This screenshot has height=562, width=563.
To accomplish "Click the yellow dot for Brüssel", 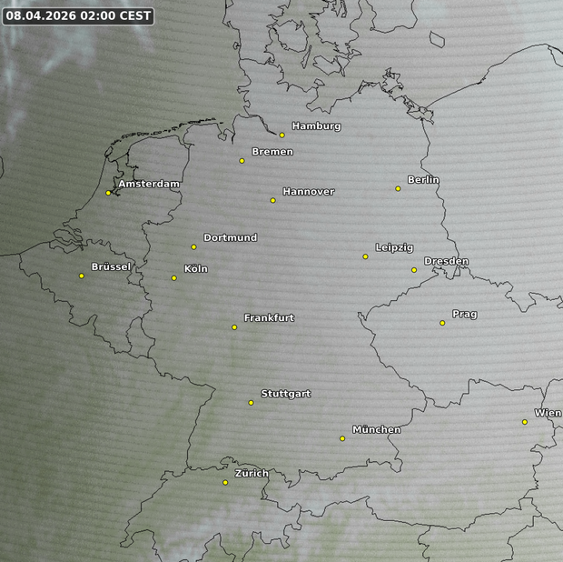I will 82,276.
